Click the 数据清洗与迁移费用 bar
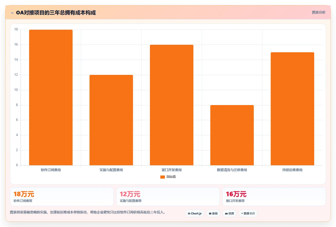This screenshot has height=227, width=336. coord(232,135)
